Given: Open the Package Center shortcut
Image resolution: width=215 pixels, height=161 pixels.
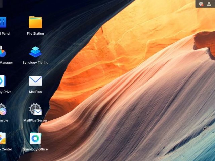Looking at the screenshot, I should click(x=3, y=138).
